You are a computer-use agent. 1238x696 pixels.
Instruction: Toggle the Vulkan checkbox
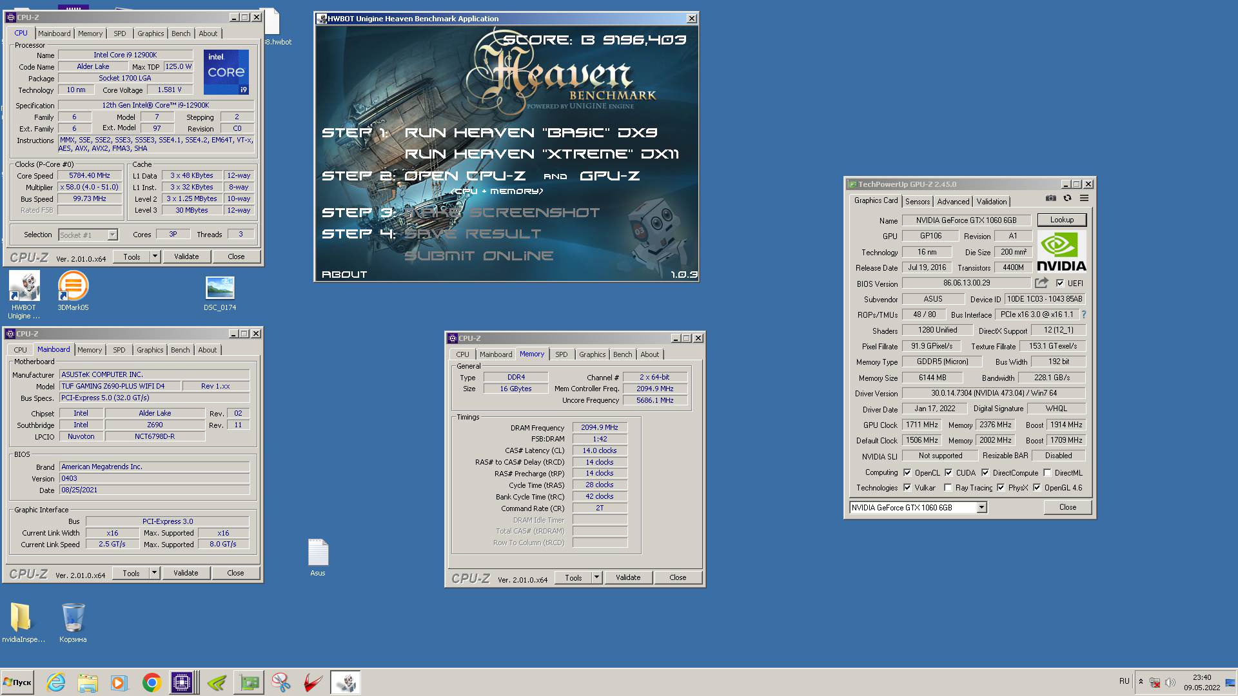[907, 487]
